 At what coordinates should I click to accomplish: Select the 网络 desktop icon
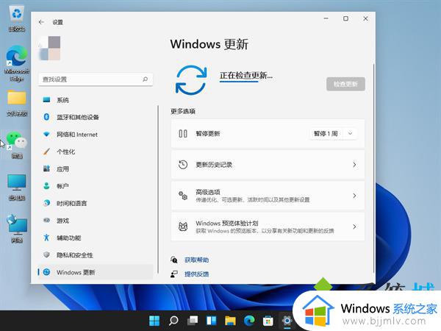click(x=17, y=229)
